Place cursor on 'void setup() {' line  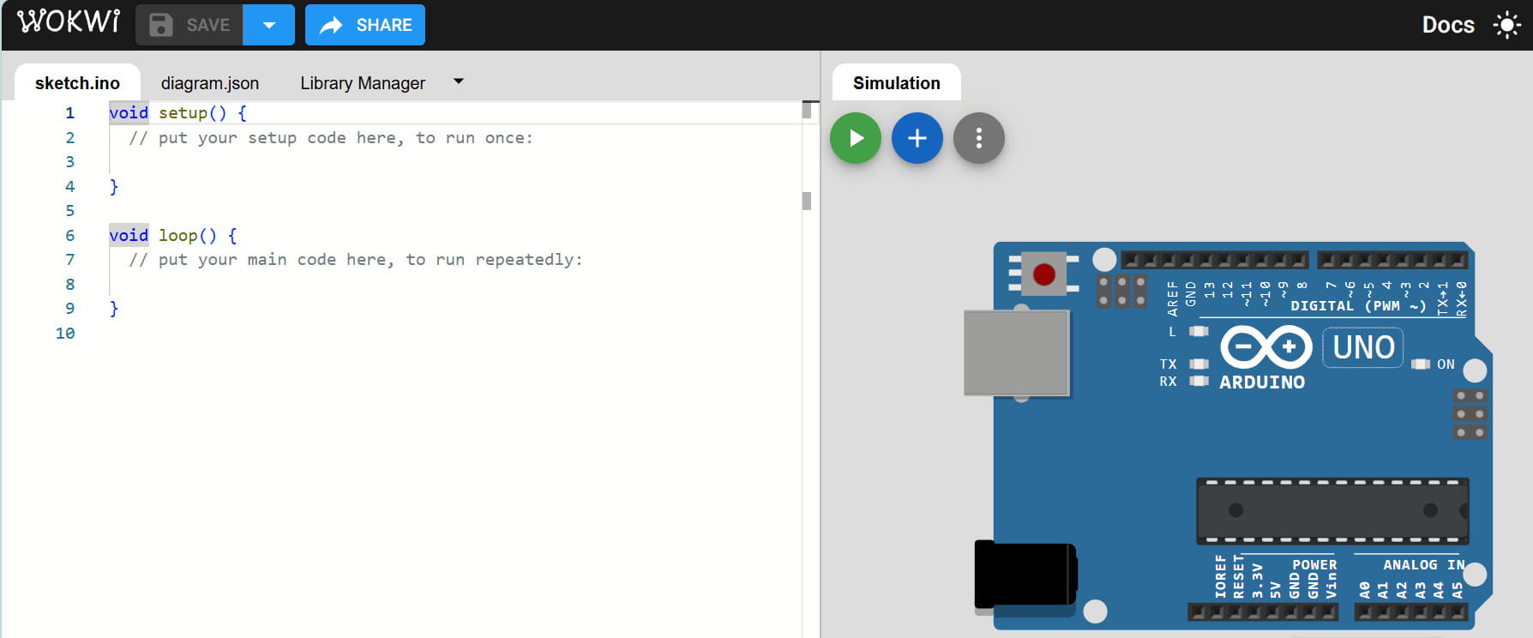tap(177, 113)
